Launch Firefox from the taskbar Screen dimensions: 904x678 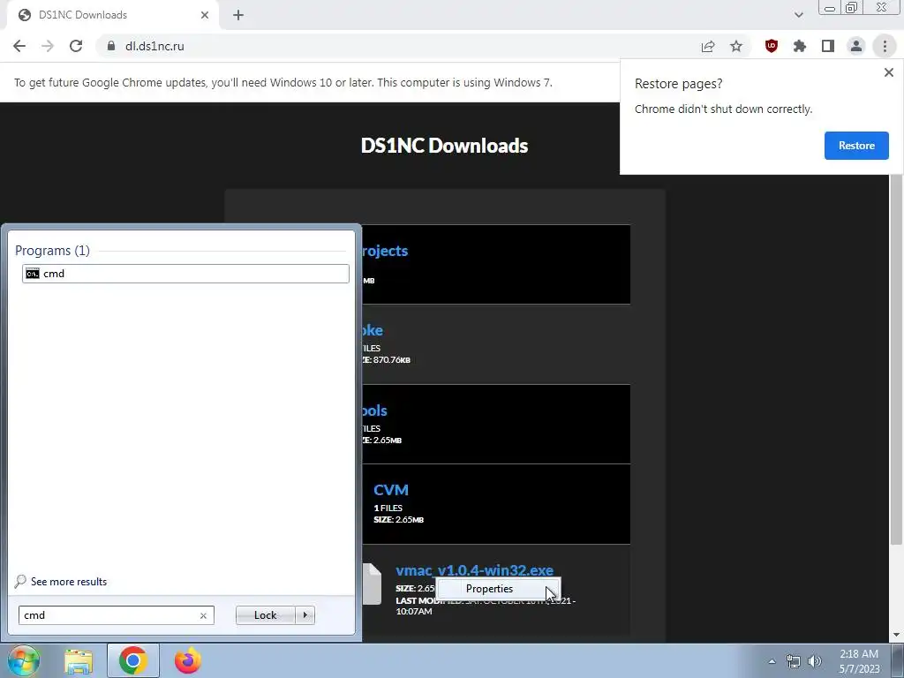coord(188,660)
